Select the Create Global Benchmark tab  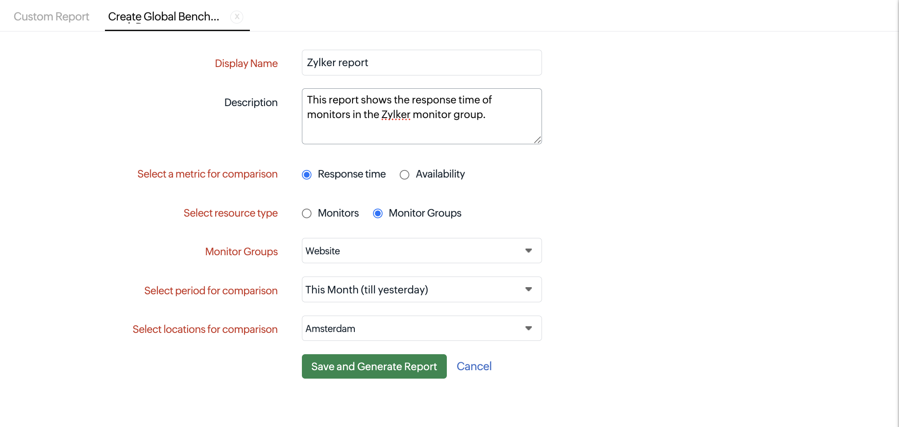point(164,17)
